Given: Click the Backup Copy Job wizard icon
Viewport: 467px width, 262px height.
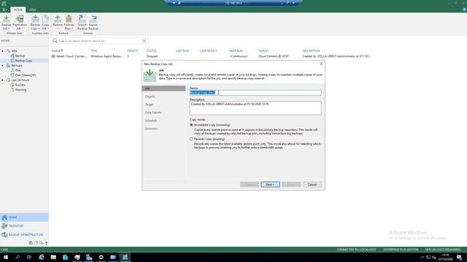Looking at the screenshot, I should pyautogui.click(x=150, y=75).
